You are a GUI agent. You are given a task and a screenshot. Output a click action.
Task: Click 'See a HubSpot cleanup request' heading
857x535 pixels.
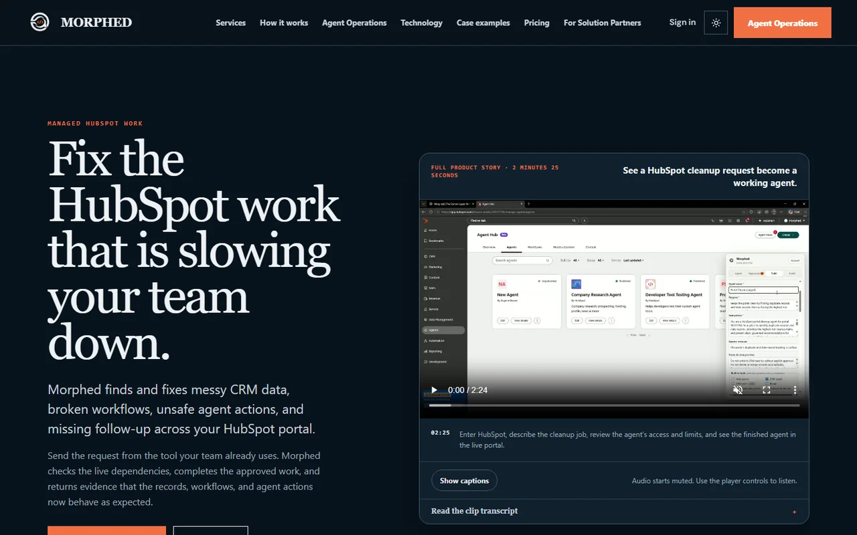pyautogui.click(x=710, y=177)
